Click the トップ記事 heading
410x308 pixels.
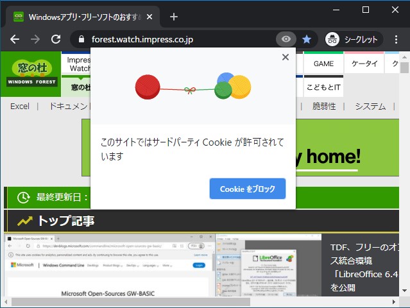click(66, 221)
